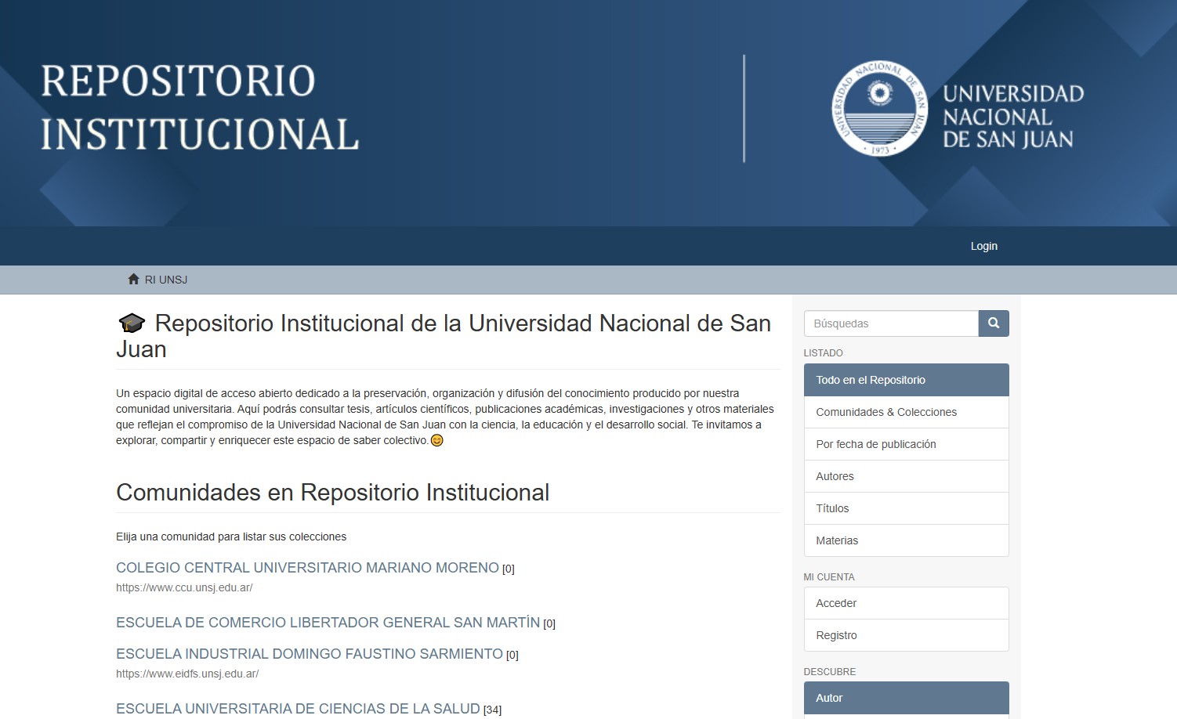Screen dimensions: 1177x719
Task: Click the magnifying glass search button
Action: click(x=993, y=323)
